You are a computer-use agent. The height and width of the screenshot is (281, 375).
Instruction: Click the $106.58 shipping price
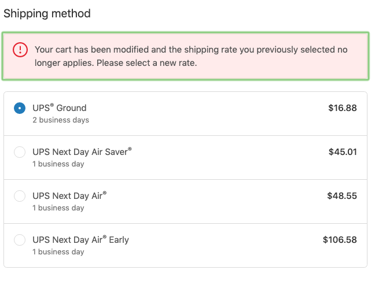click(340, 240)
